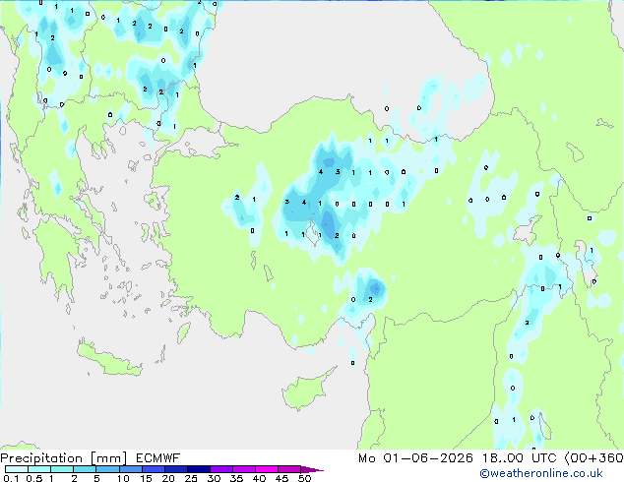Click the (00+360 forecast hour label
The width and height of the screenshot is (624, 482).
(593, 458)
